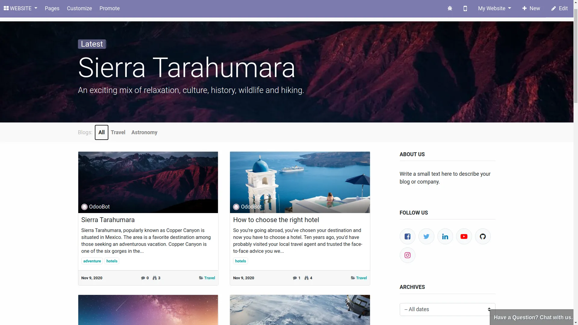Open the GitHub social icon
Image resolution: width=578 pixels, height=325 pixels.
pyautogui.click(x=483, y=237)
